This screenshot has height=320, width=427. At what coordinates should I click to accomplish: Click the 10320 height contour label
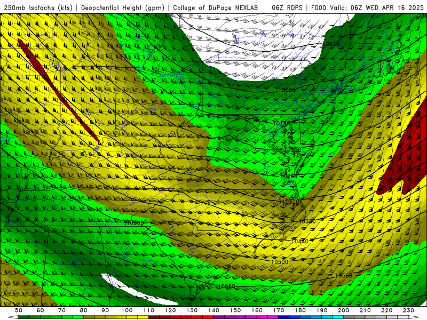click(290, 202)
